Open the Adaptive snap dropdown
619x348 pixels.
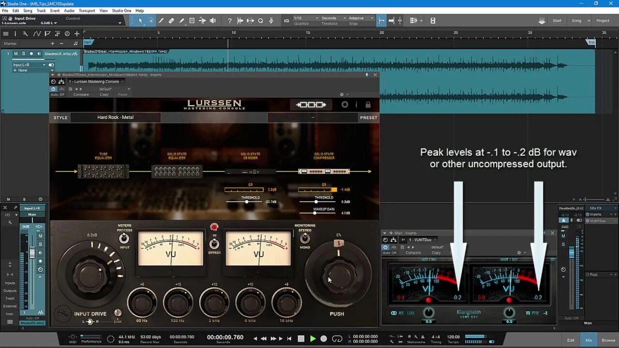coord(361,18)
